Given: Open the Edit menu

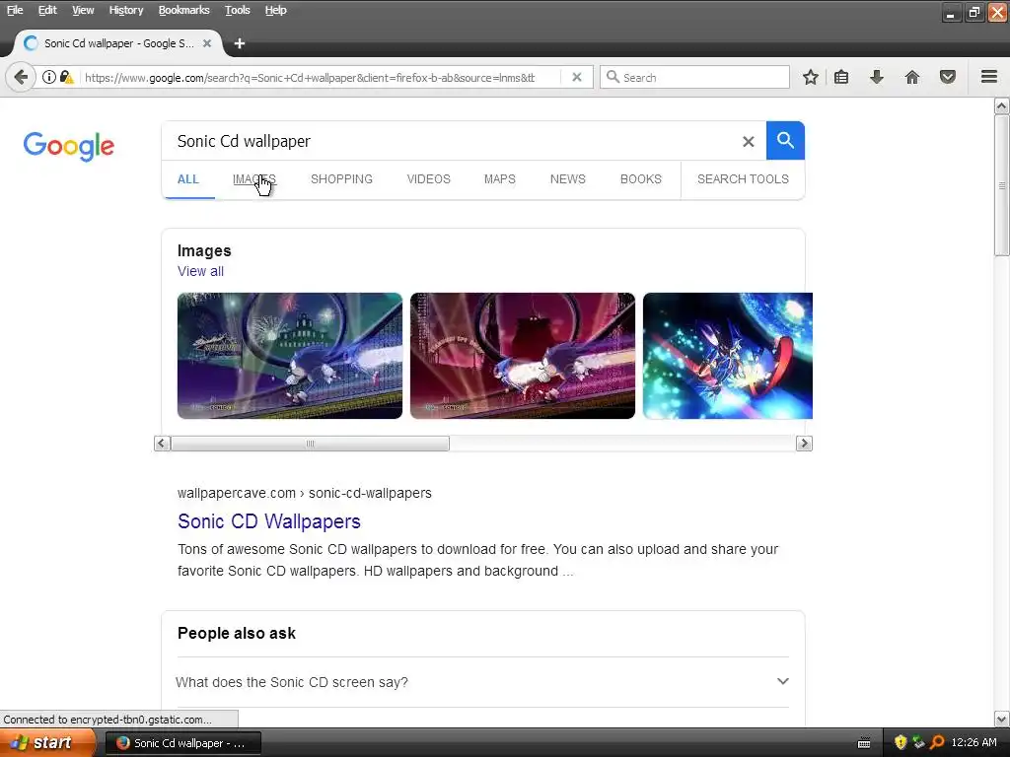Looking at the screenshot, I should [x=47, y=10].
